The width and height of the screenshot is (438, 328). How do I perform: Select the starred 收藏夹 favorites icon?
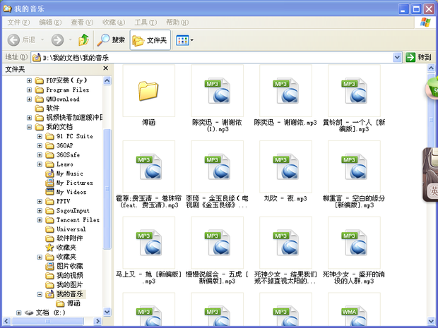point(49,248)
